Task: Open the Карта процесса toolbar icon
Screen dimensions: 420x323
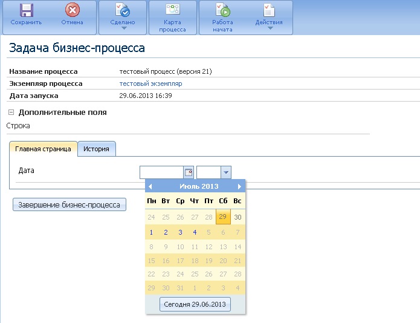Action: (x=173, y=10)
